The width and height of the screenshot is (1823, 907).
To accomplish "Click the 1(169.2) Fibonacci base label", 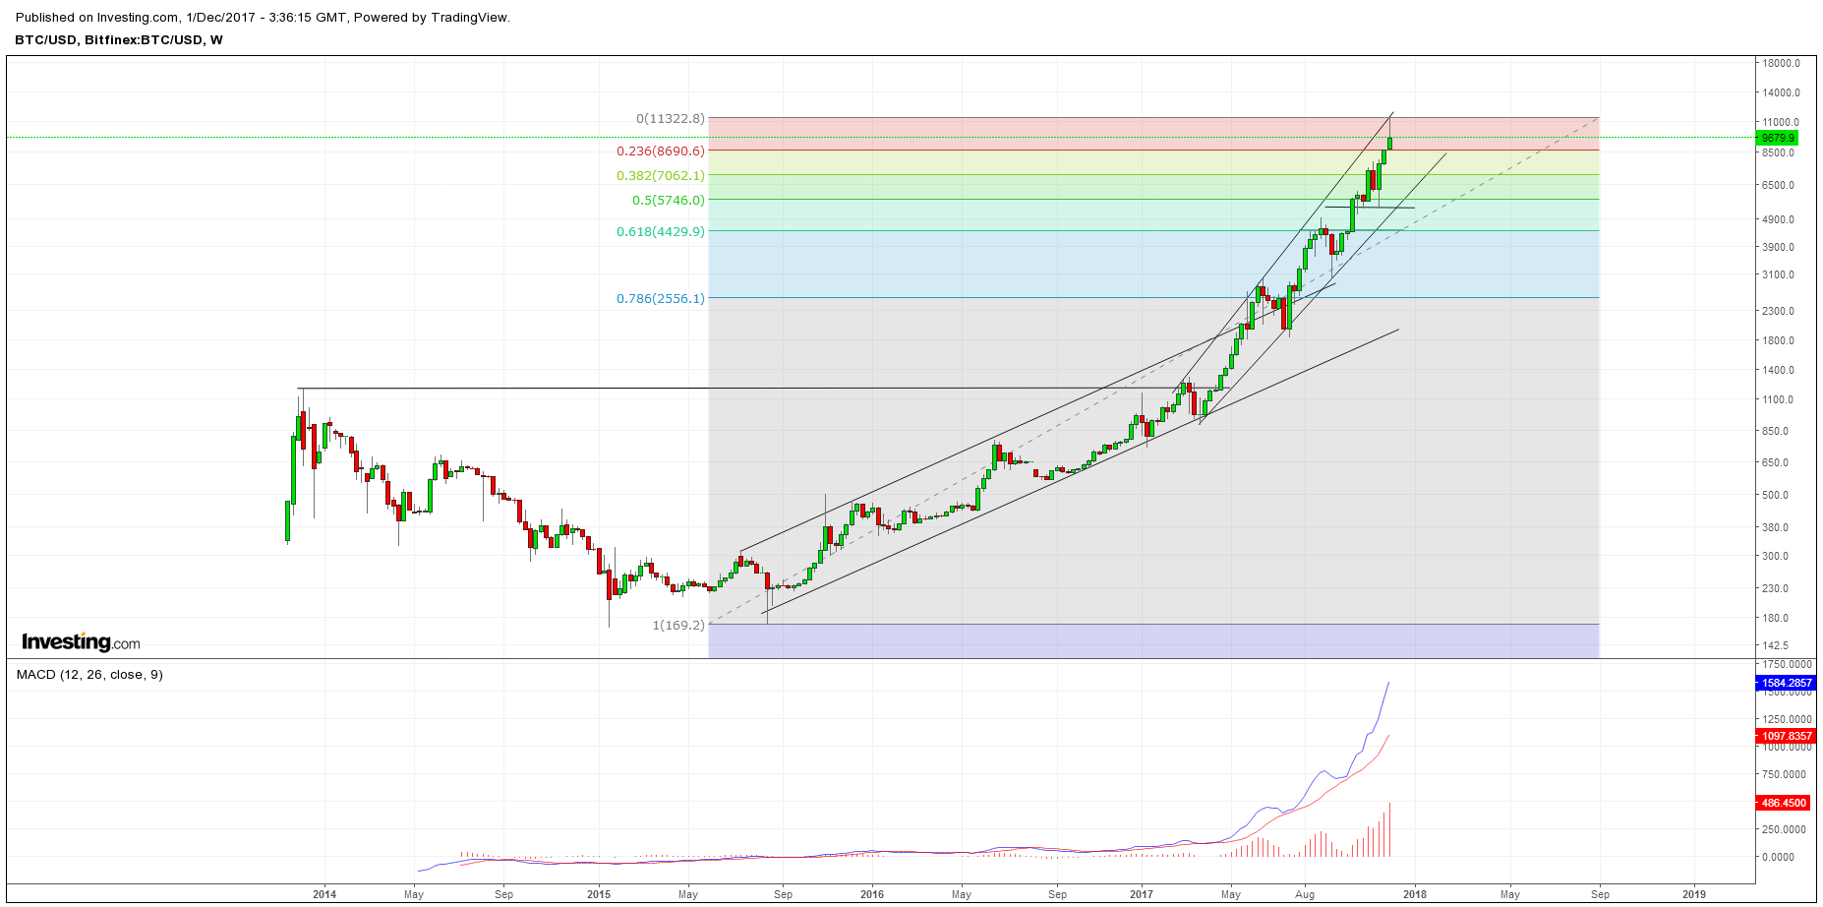I will tap(678, 626).
